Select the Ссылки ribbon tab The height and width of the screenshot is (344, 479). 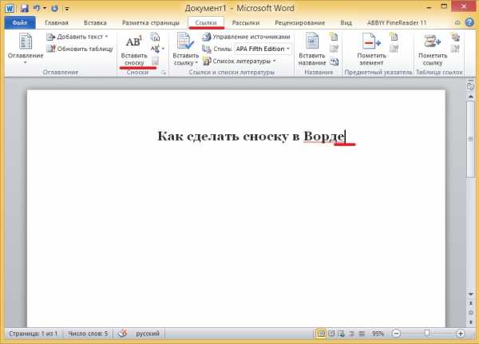click(x=206, y=22)
